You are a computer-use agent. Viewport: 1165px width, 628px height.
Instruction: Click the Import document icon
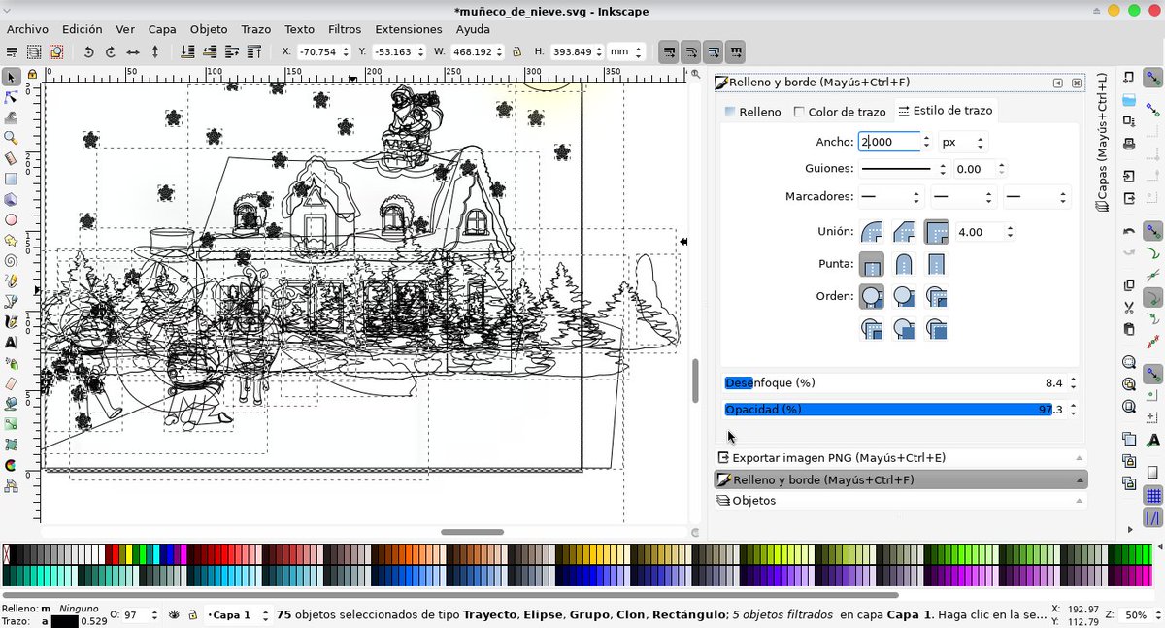1129,176
